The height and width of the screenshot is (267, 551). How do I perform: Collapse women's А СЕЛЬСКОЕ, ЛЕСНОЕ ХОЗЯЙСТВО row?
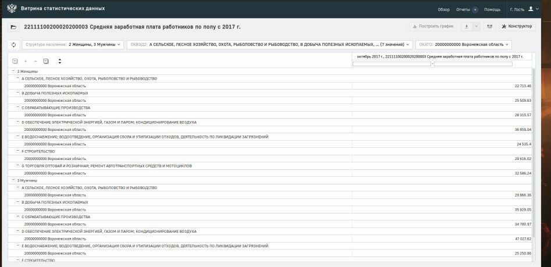[18, 79]
